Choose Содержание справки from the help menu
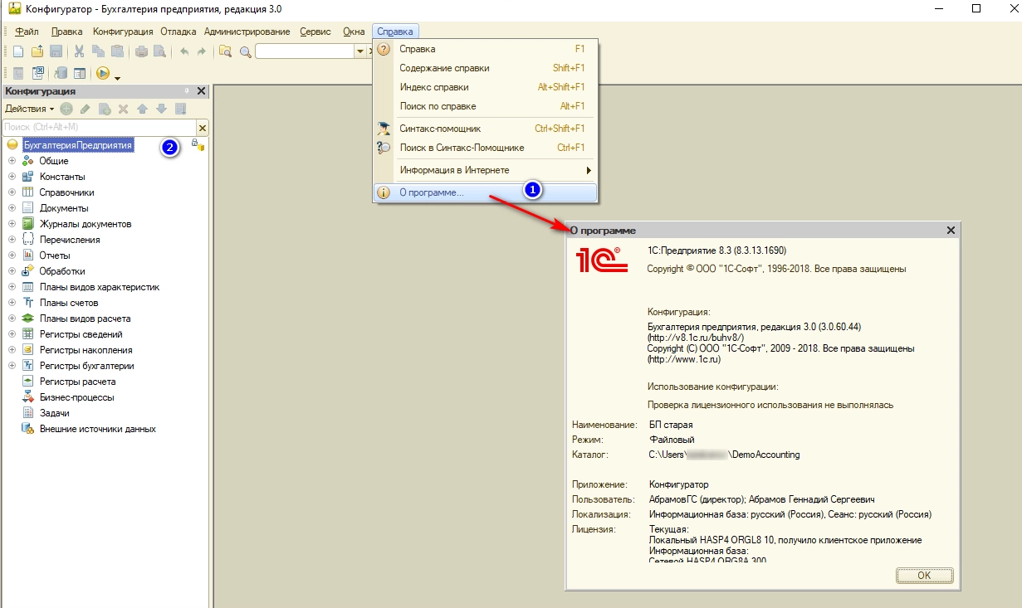Viewport: 1022px width, 608px height. [485, 68]
